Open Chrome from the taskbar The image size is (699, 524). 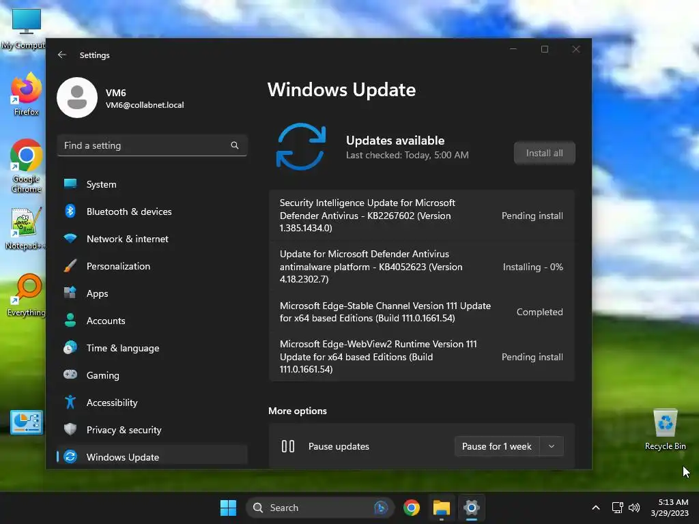click(x=412, y=508)
